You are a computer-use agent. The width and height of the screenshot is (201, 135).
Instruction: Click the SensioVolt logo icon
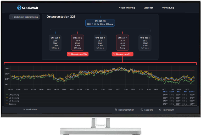19,8
